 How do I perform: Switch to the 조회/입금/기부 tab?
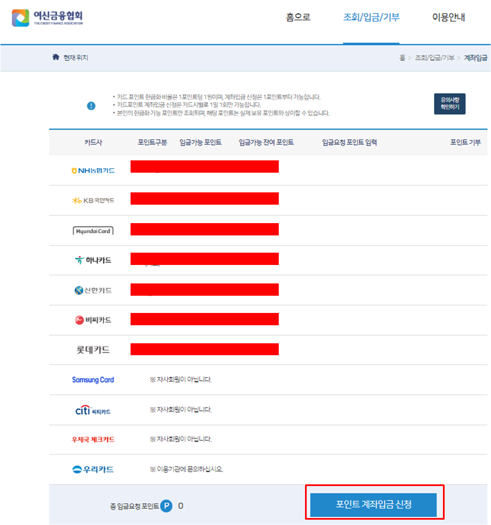click(x=371, y=18)
